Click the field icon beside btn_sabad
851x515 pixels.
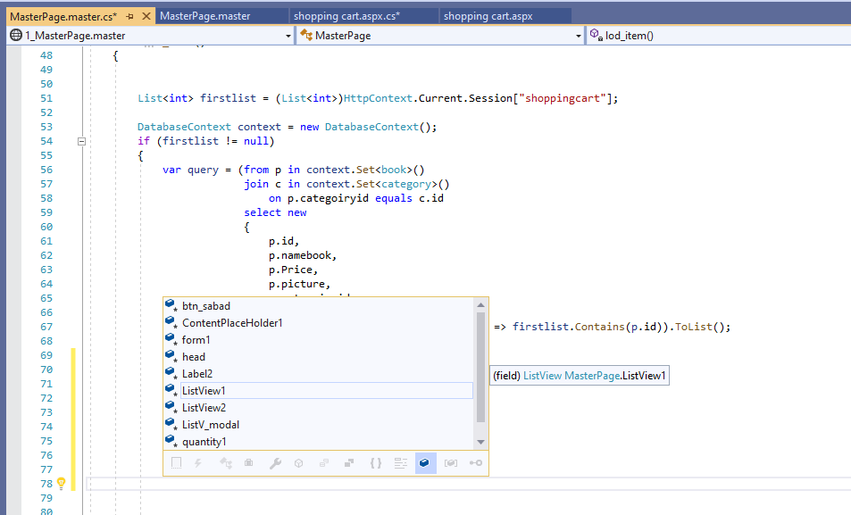(171, 305)
